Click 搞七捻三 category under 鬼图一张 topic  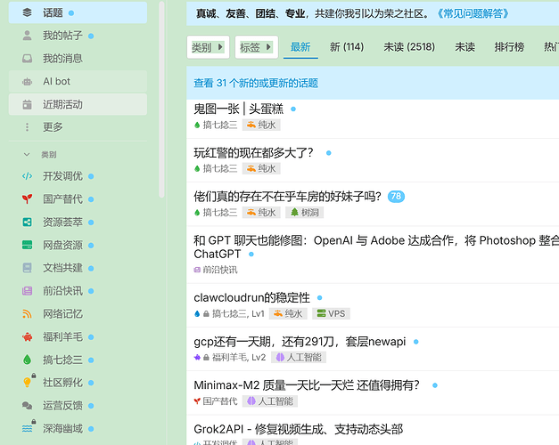216,125
